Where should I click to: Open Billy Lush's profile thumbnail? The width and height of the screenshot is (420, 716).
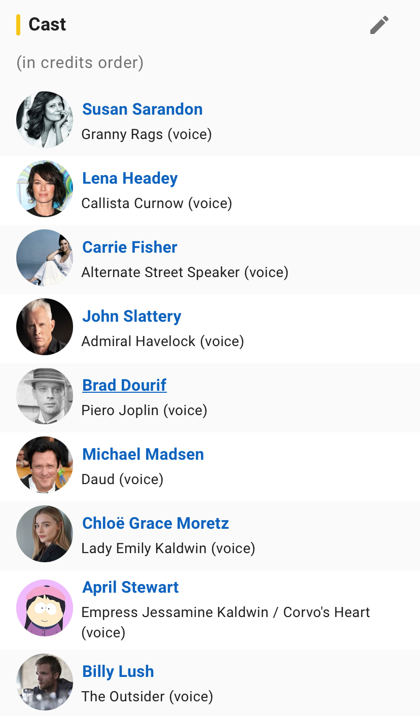pos(45,682)
